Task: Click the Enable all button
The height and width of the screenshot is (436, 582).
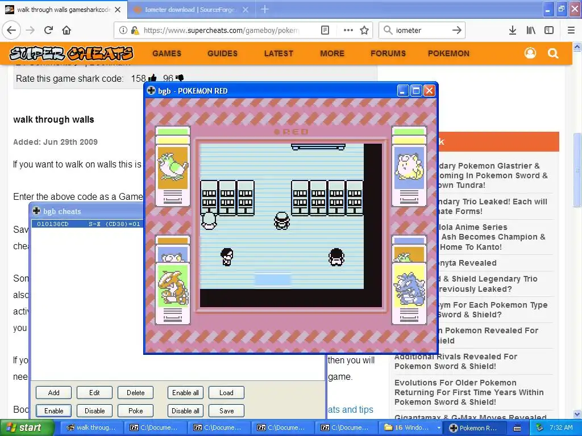Action: coord(185,393)
